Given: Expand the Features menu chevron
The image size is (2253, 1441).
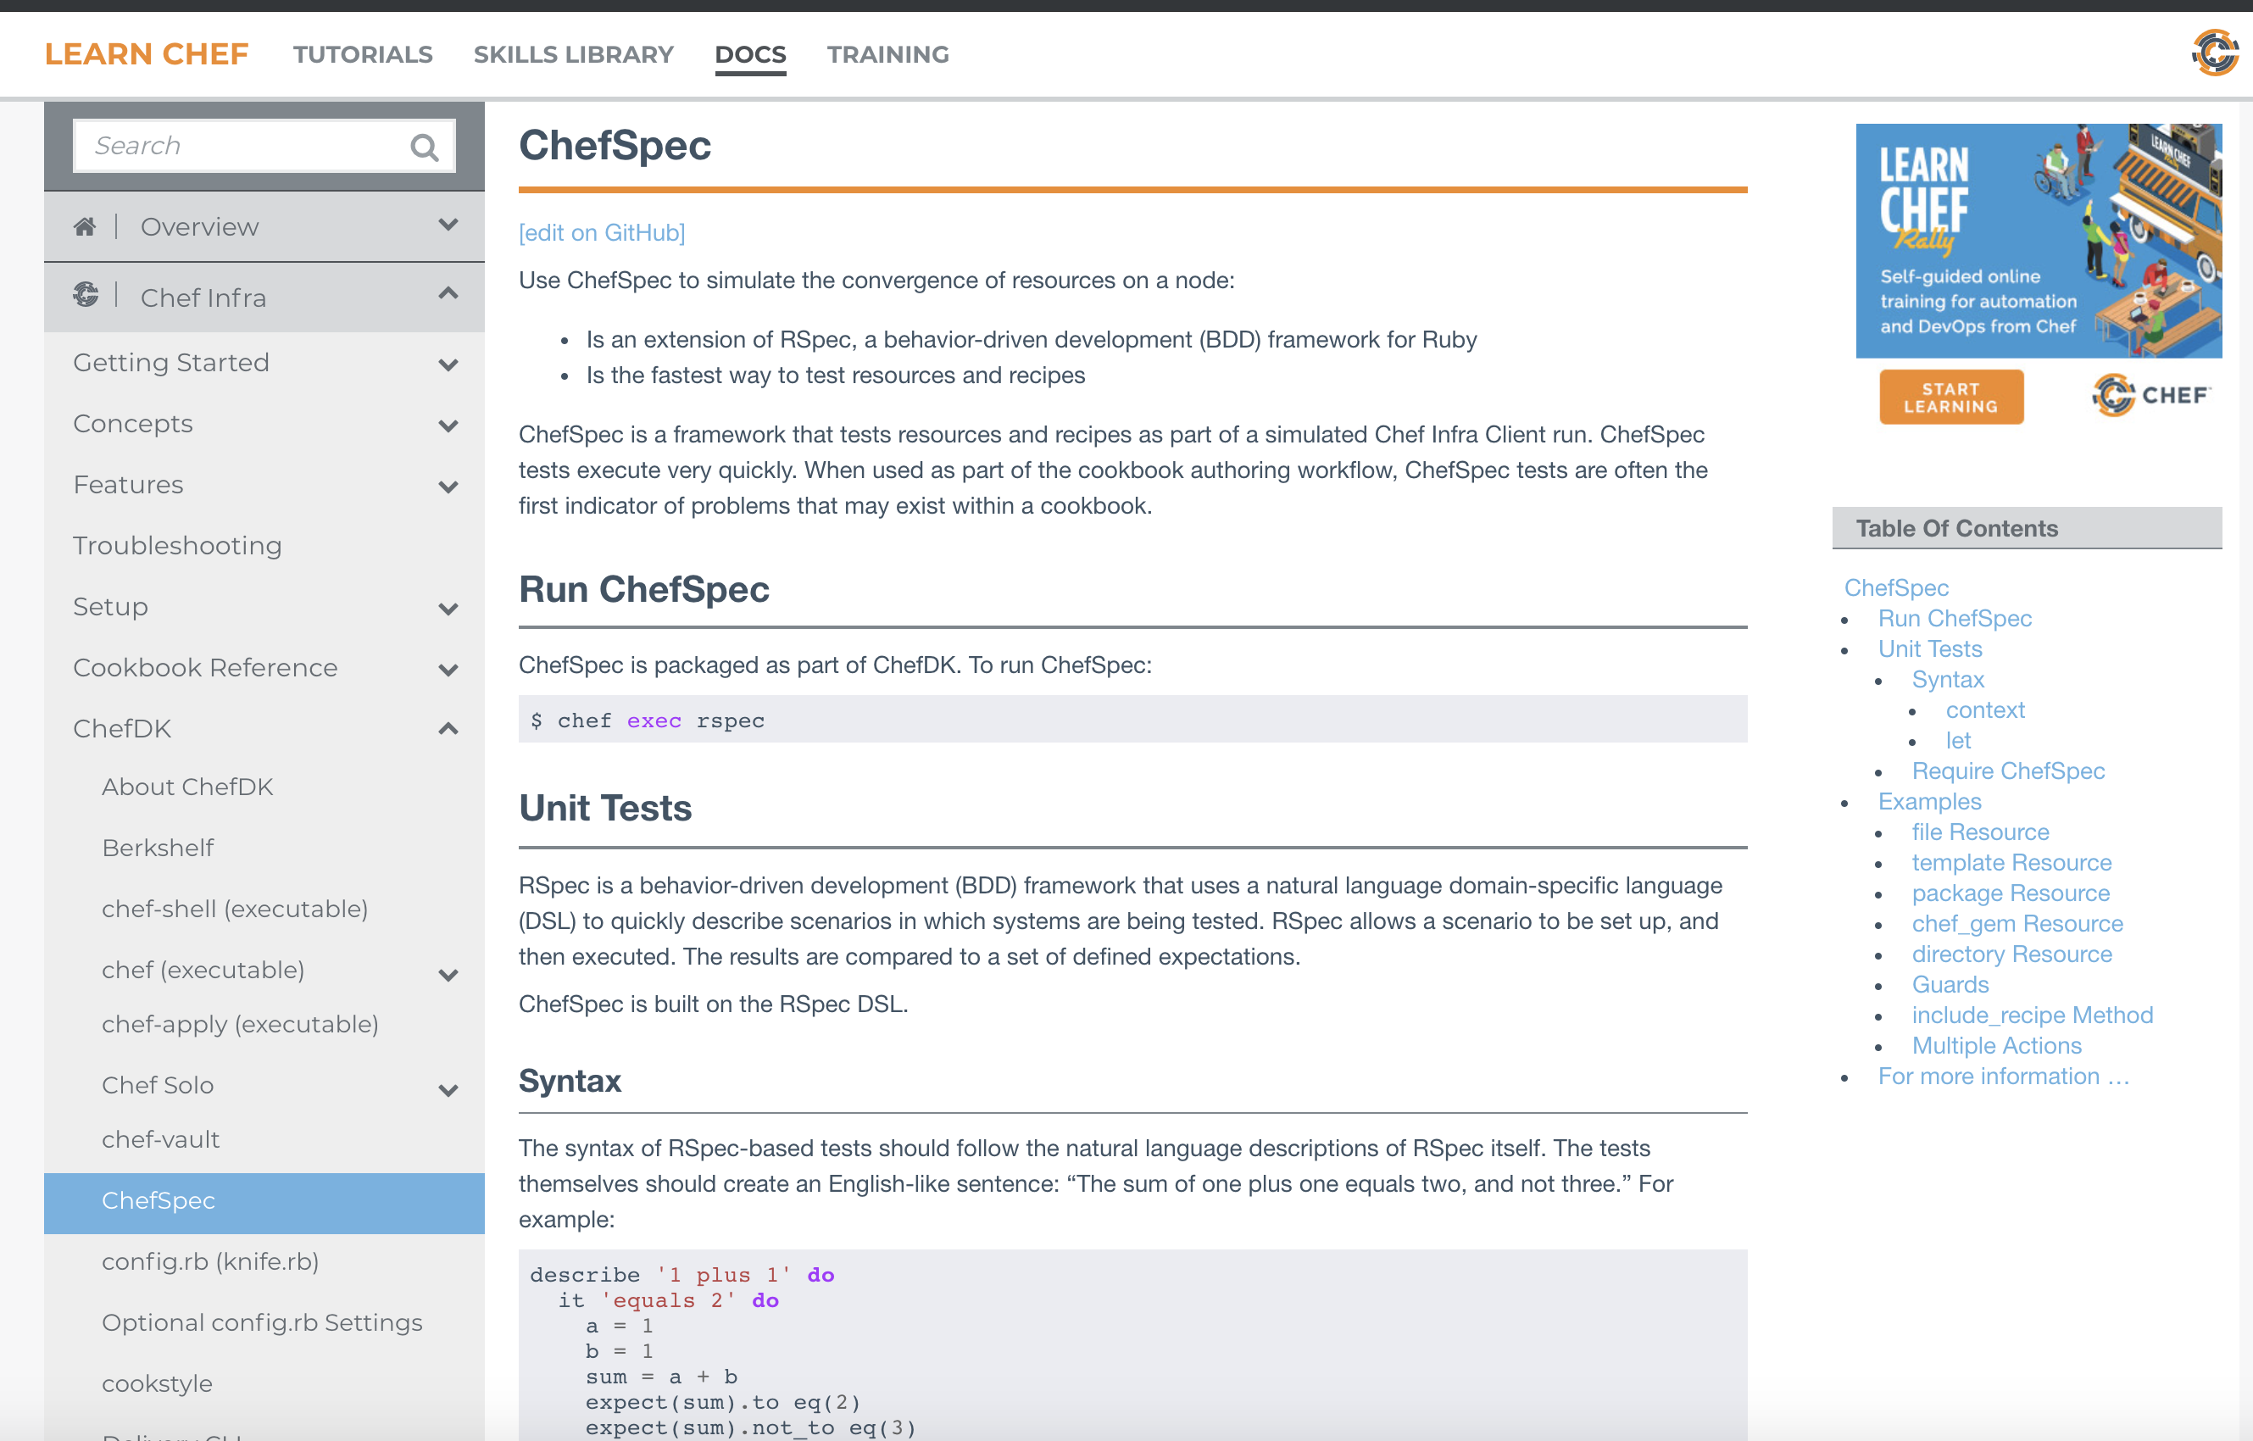Looking at the screenshot, I should pos(448,487).
